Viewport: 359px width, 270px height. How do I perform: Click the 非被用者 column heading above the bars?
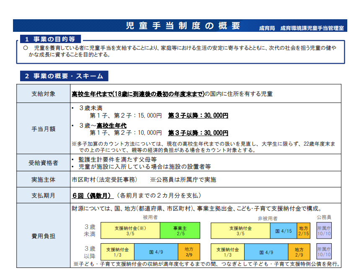[x=267, y=218]
